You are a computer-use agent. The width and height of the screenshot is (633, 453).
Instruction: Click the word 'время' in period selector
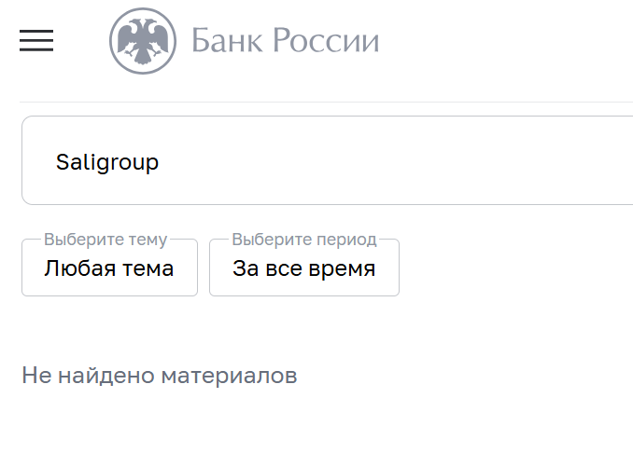tap(345, 269)
